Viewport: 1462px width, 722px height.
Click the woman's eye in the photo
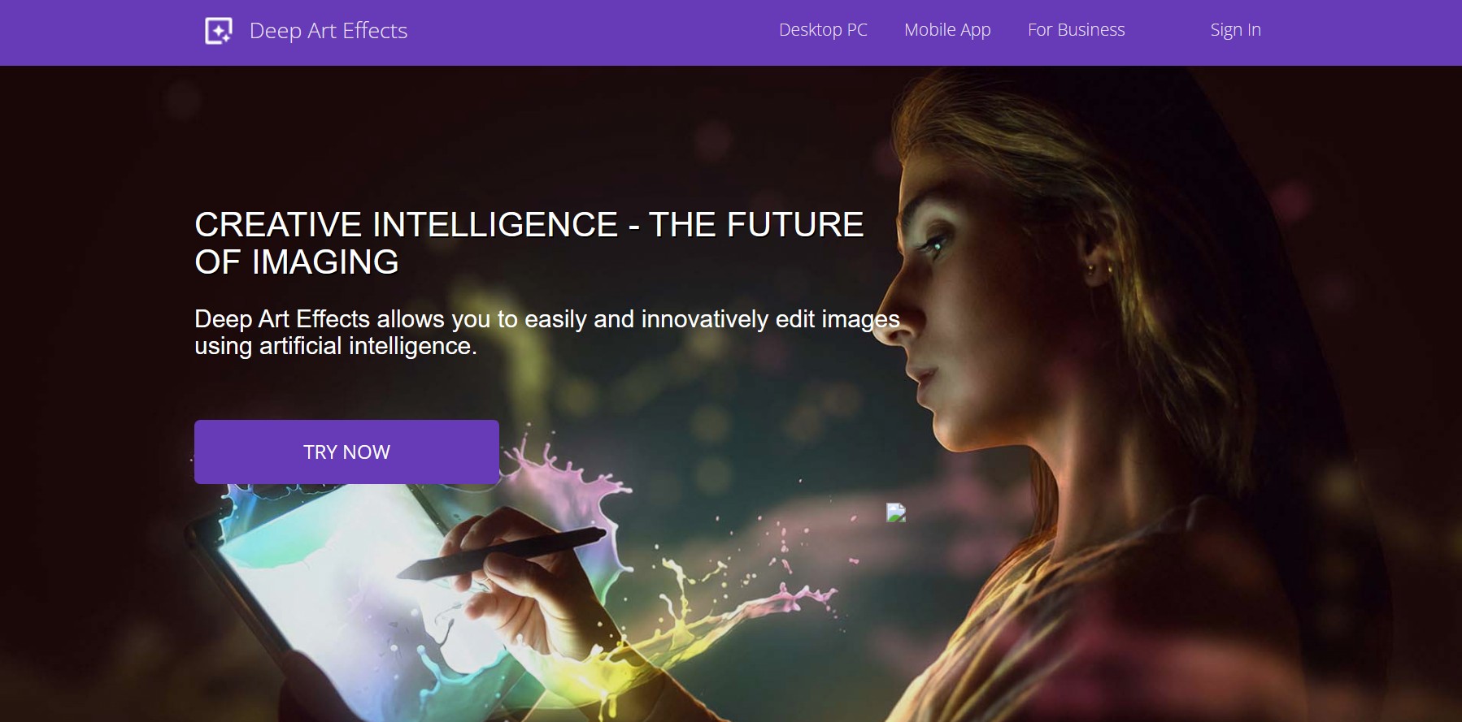(935, 244)
